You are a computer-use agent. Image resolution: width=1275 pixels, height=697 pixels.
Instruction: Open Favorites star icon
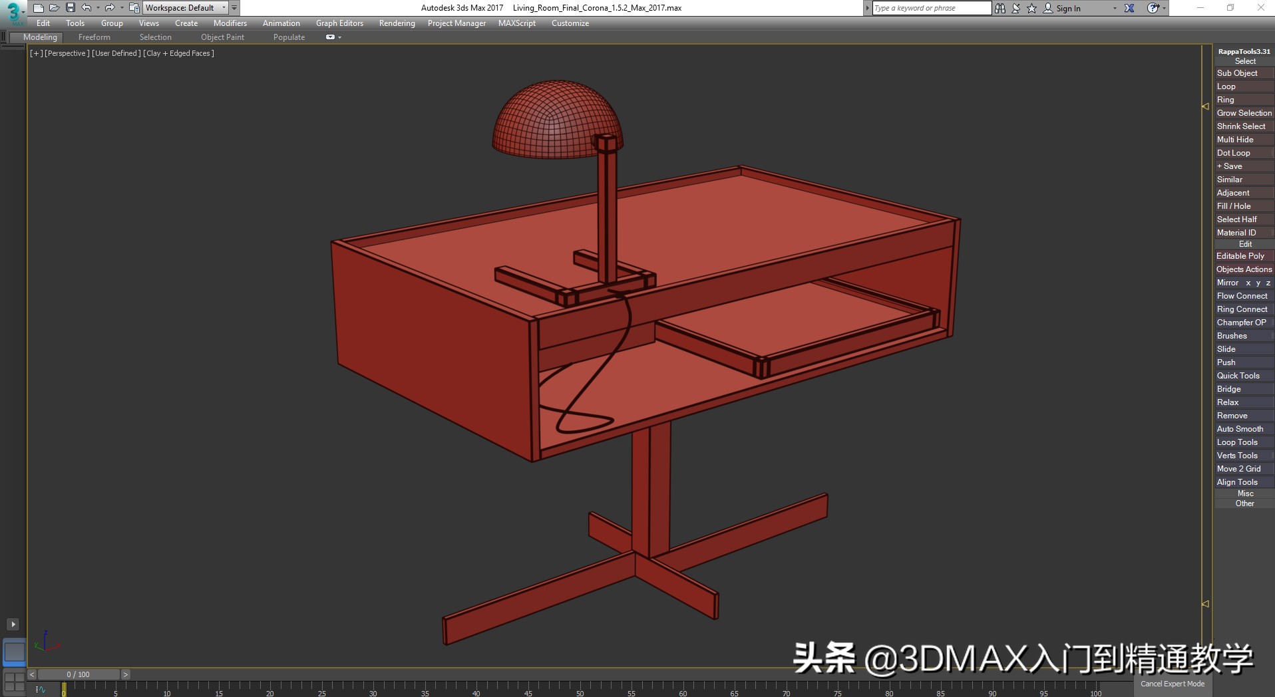(1032, 8)
